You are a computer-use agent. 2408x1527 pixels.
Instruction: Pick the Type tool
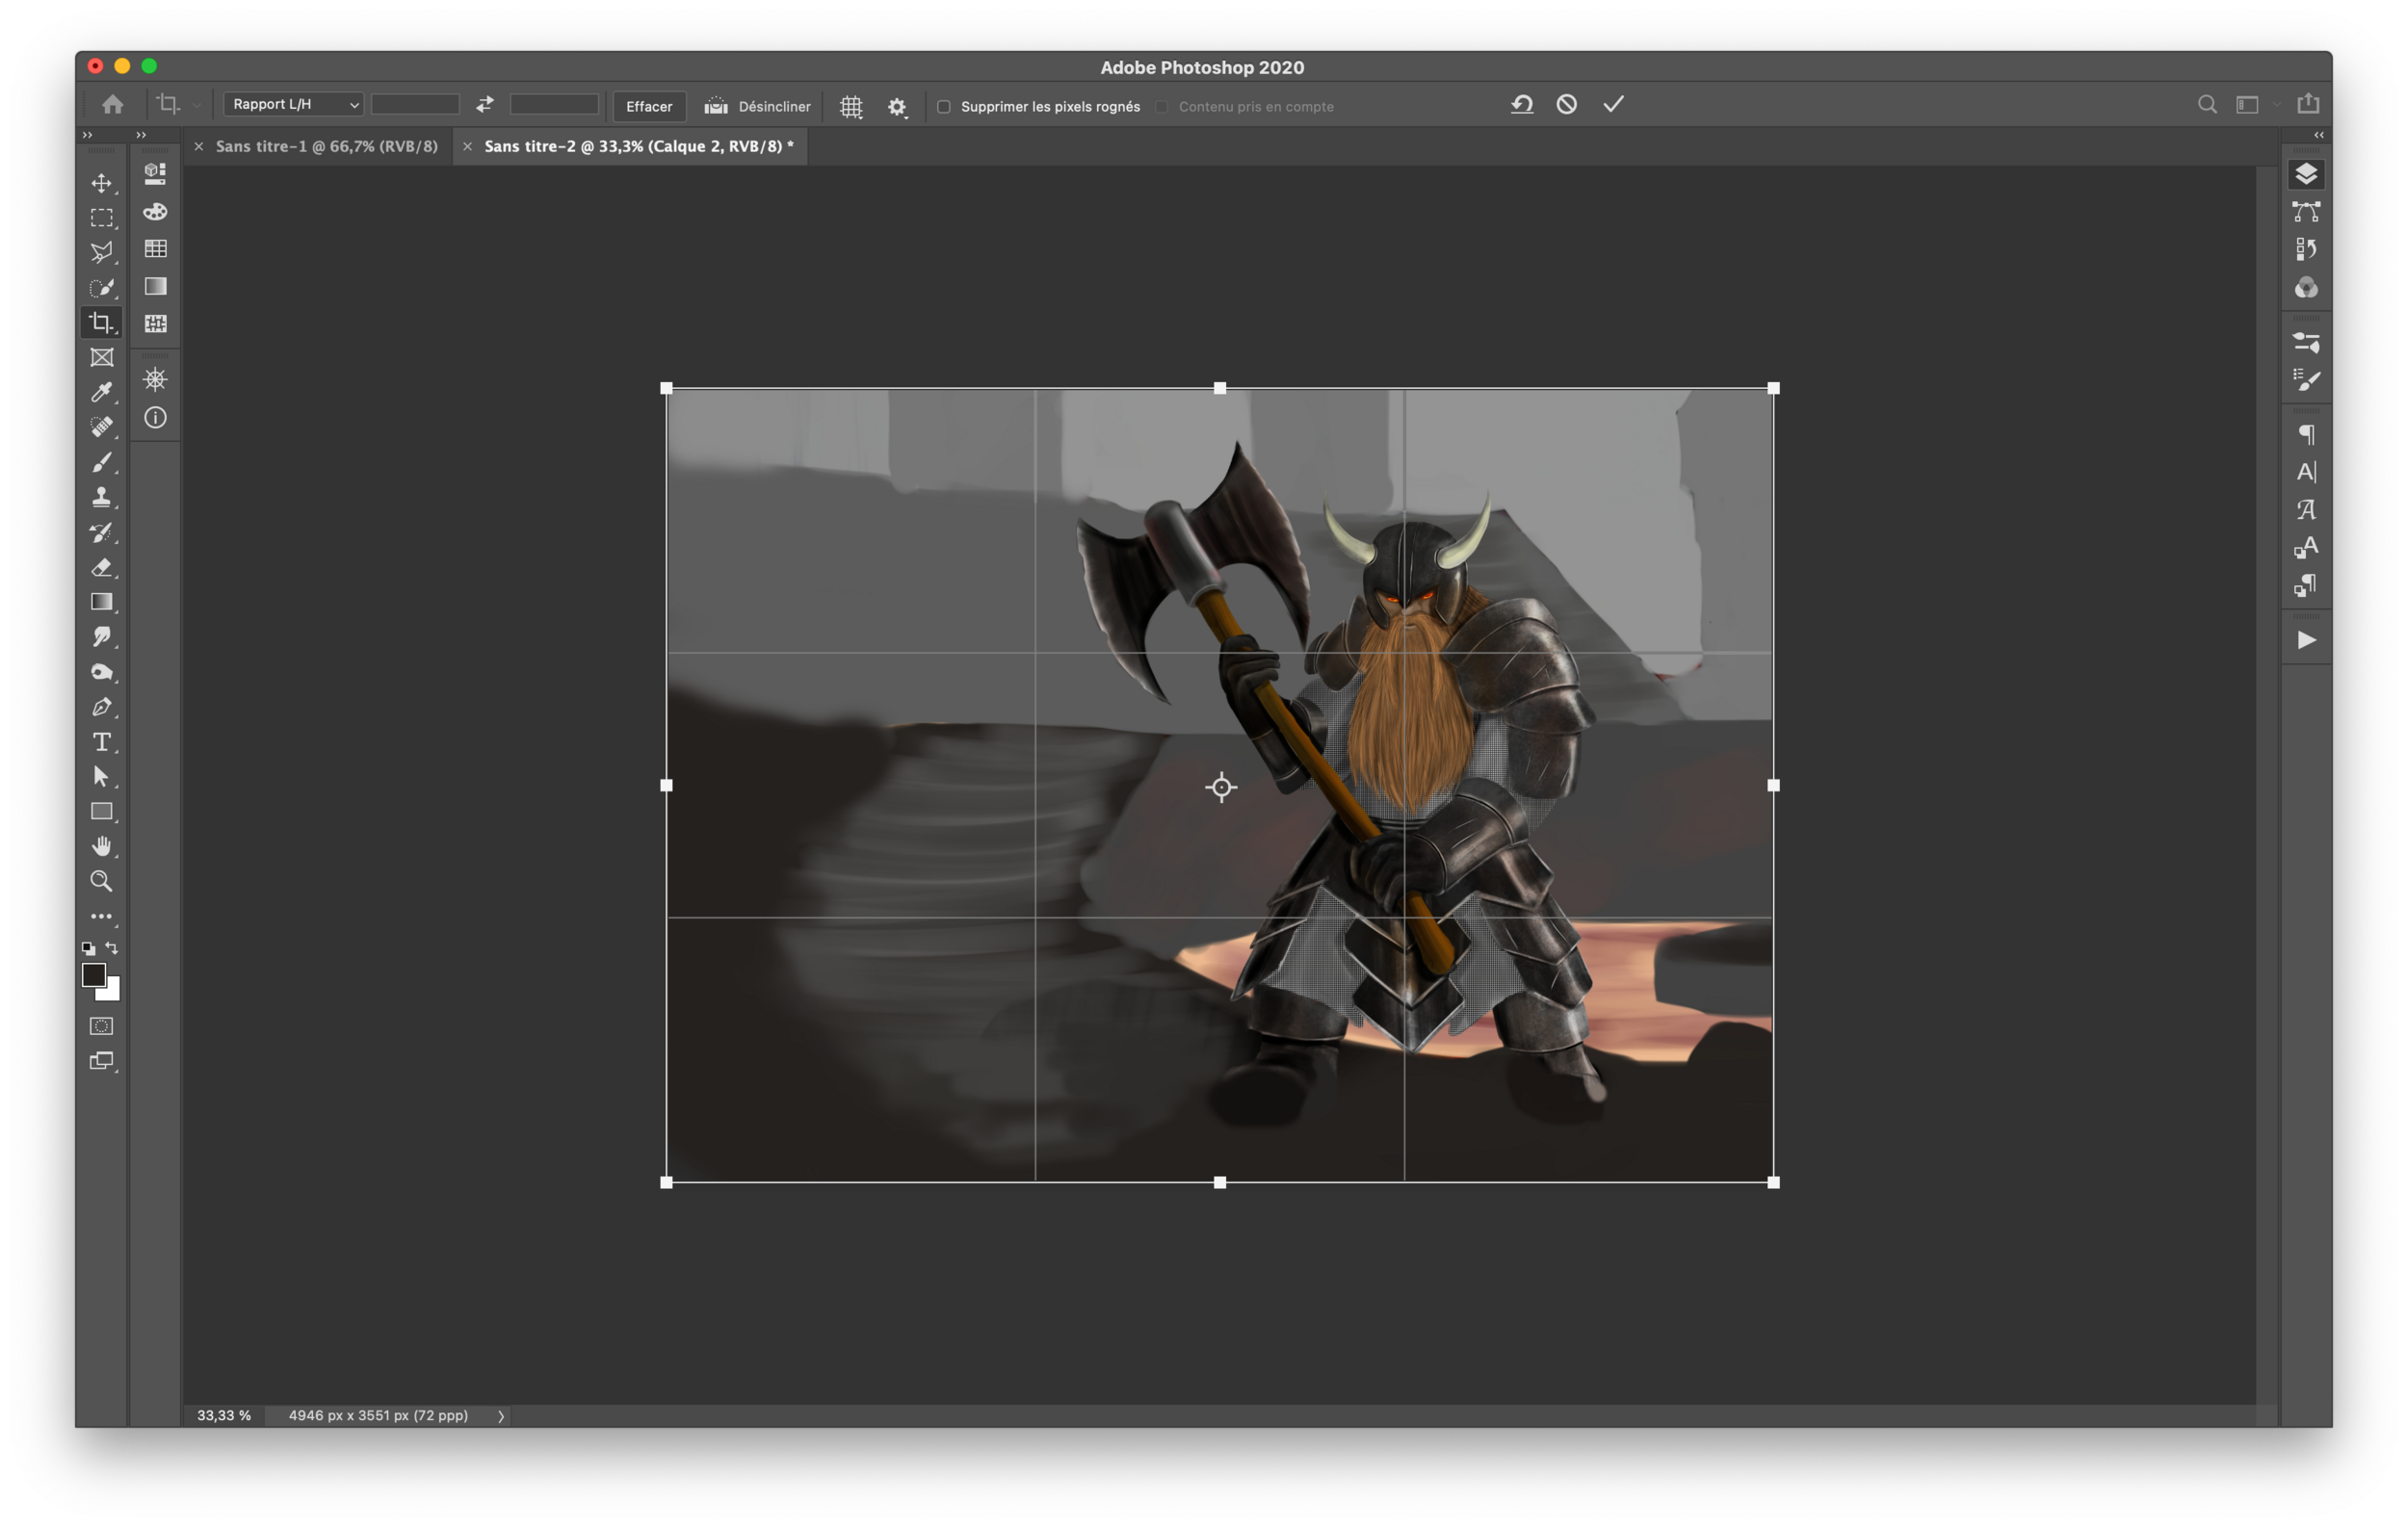pos(101,742)
